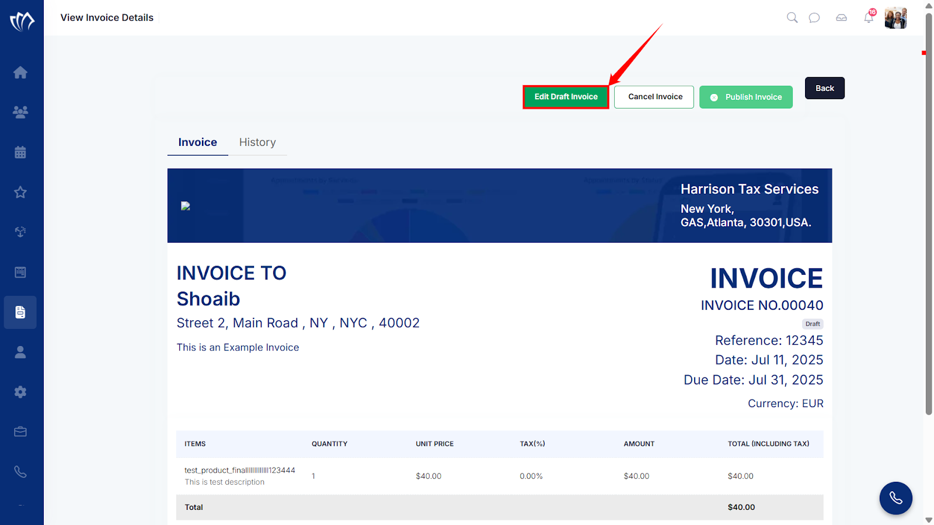Click the Date: Jul 11, 2025 text
The image size is (934, 525).
point(769,360)
